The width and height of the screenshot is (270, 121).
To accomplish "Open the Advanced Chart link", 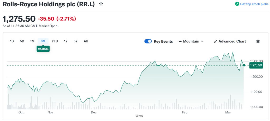I will 230,41.
